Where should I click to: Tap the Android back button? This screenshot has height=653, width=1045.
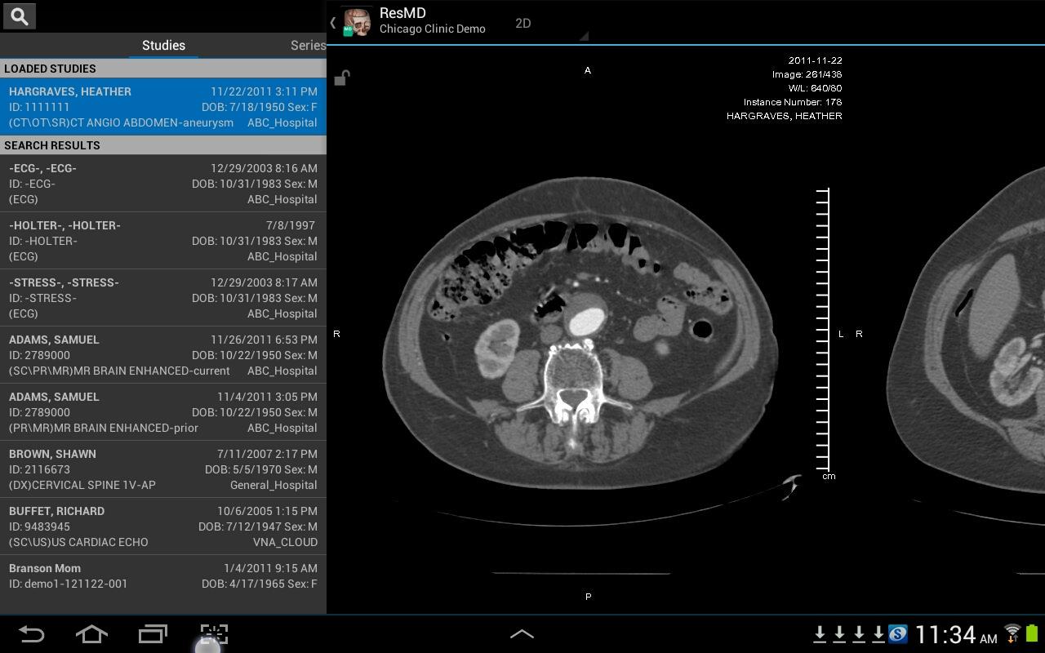tap(31, 634)
